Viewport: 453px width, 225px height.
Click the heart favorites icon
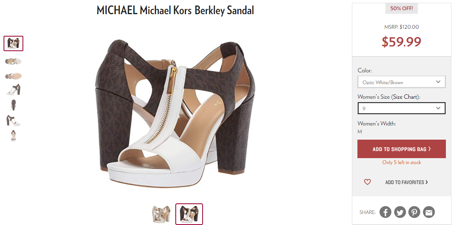[367, 182]
